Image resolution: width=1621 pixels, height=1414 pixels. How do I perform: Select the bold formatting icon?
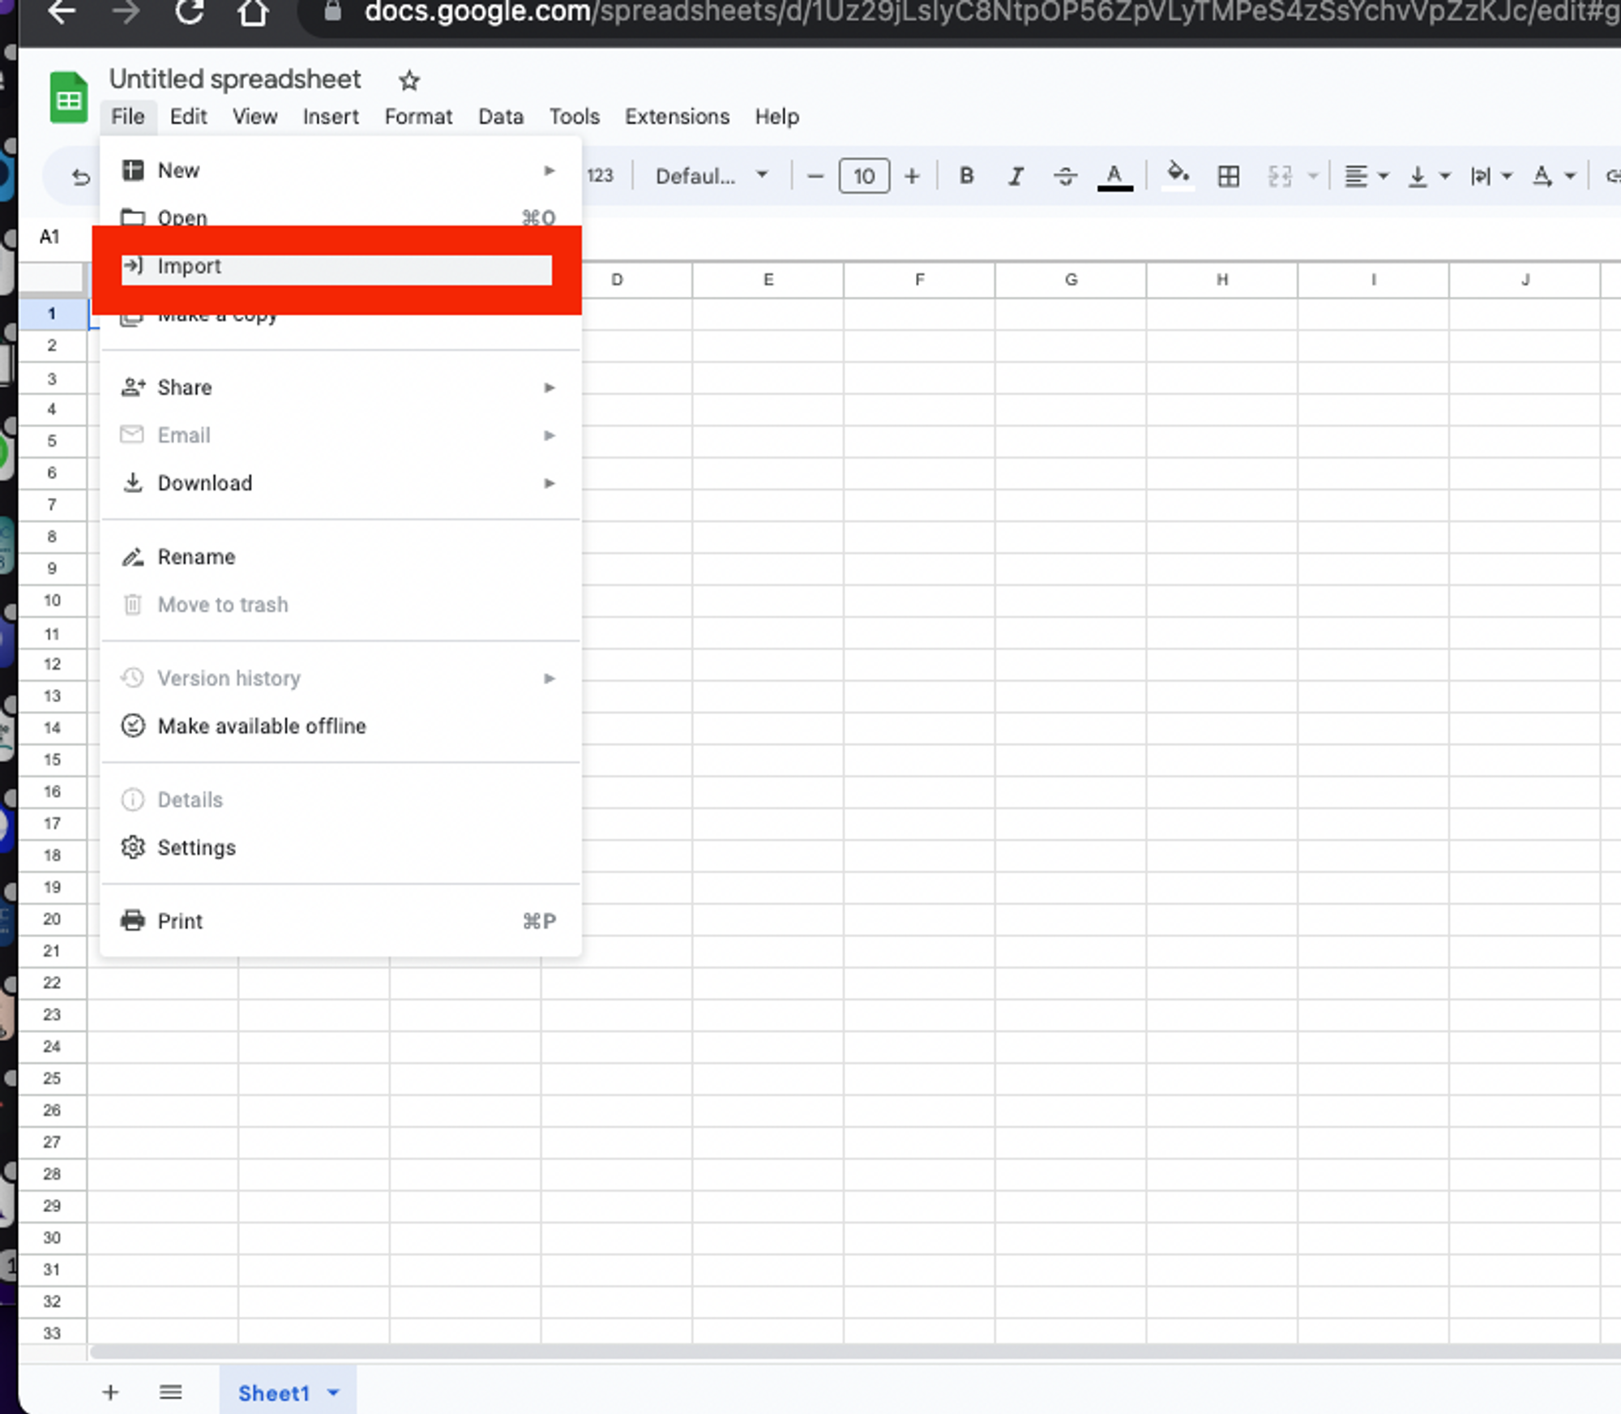click(965, 176)
